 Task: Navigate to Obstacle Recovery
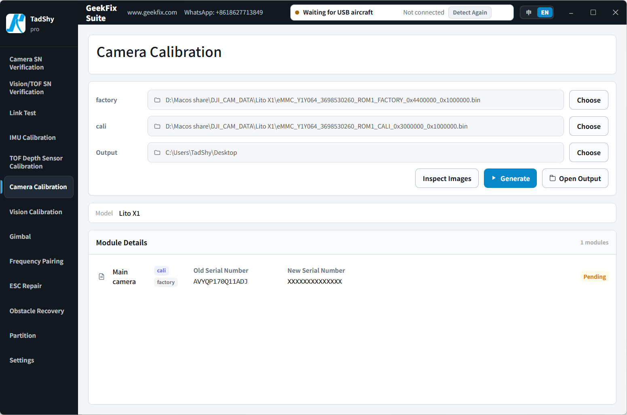click(39, 311)
